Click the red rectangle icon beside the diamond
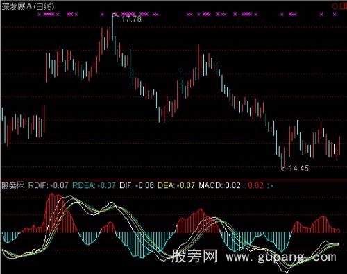This screenshot has height=274, width=347. [344, 6]
